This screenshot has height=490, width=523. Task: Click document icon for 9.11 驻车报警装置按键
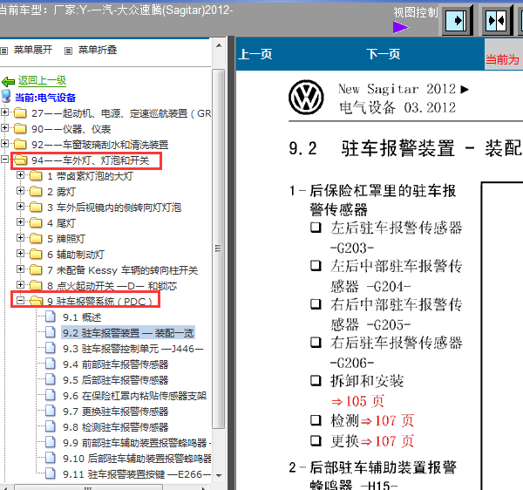[51, 473]
